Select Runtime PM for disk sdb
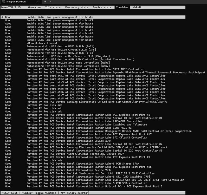 pyautogui.click(x=34, y=105)
